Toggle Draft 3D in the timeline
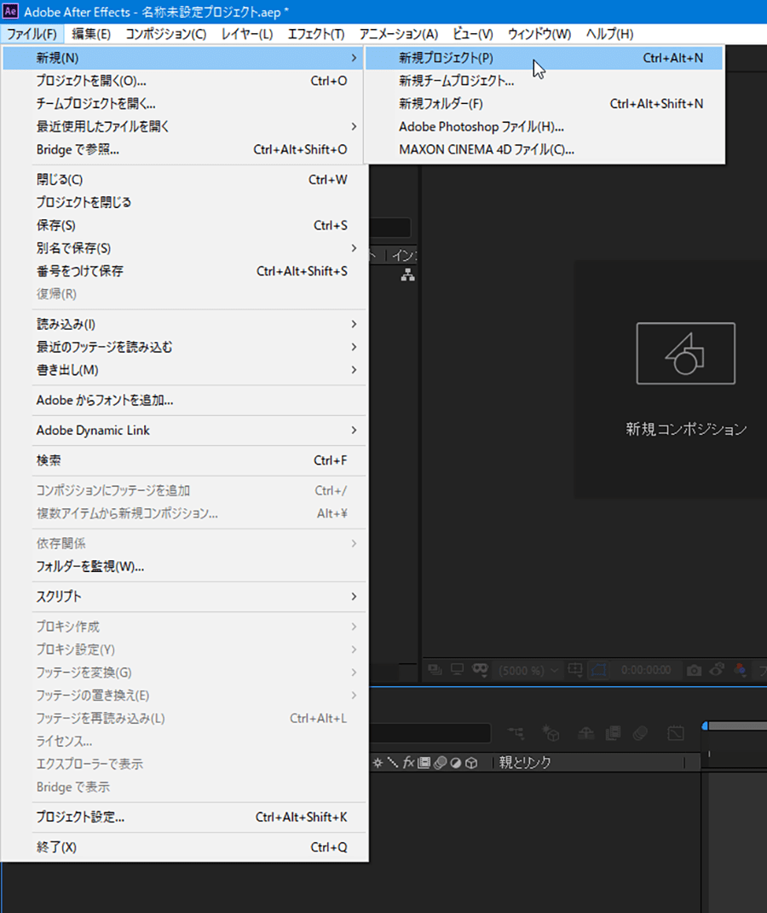 coord(551,733)
